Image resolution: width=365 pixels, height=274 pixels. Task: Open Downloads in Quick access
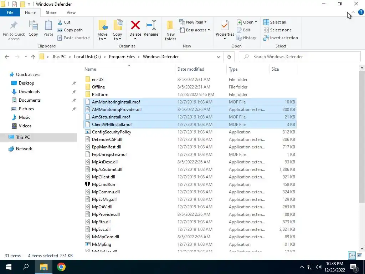click(29, 92)
